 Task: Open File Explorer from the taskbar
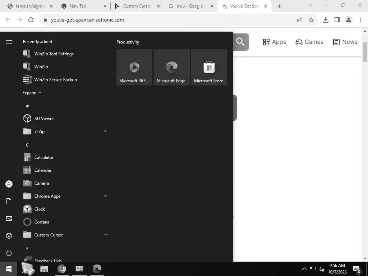(x=44, y=269)
